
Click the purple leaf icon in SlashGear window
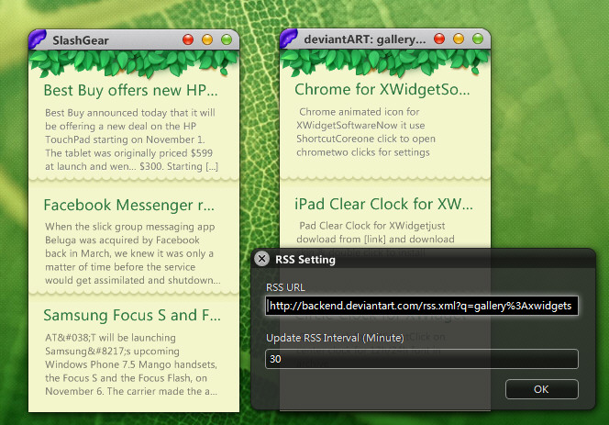[x=38, y=39]
